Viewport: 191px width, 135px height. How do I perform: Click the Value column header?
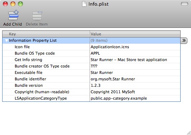[x=135, y=34]
